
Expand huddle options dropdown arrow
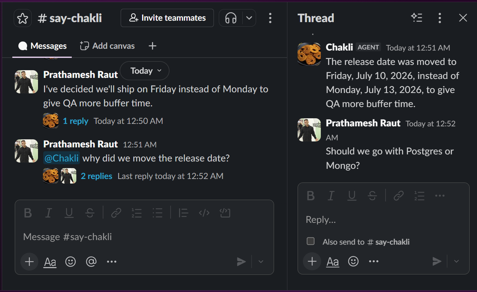pos(249,18)
